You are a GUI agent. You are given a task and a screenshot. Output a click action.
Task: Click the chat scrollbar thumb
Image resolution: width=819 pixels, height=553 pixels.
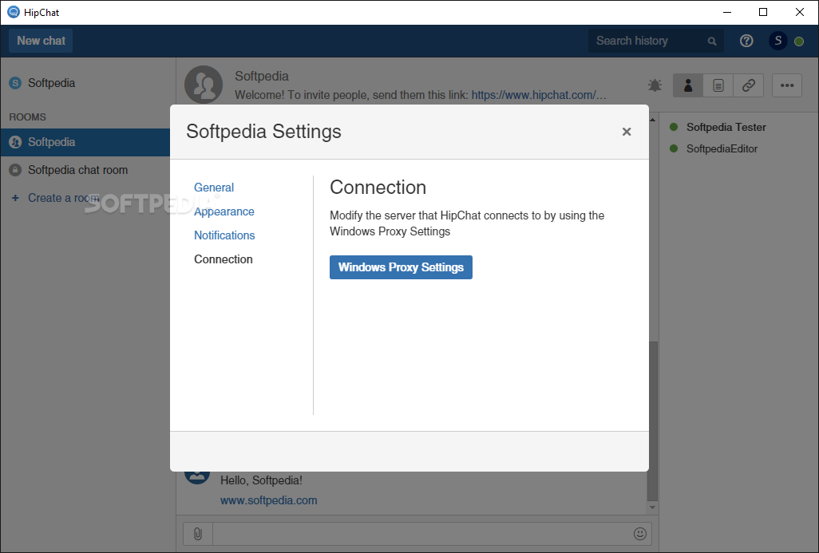(652, 421)
